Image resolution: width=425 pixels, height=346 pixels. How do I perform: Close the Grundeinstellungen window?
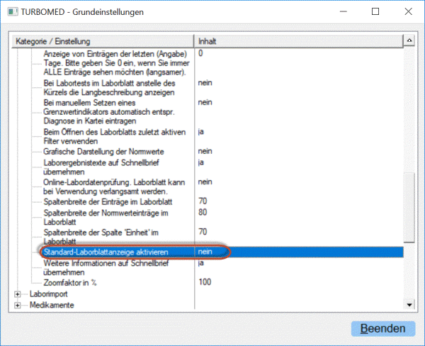coord(409,11)
